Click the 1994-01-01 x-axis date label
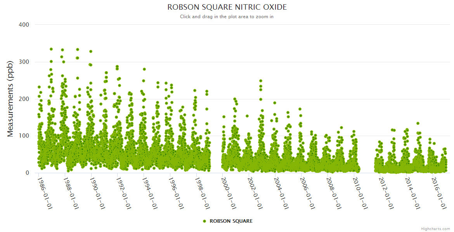 coord(150,193)
